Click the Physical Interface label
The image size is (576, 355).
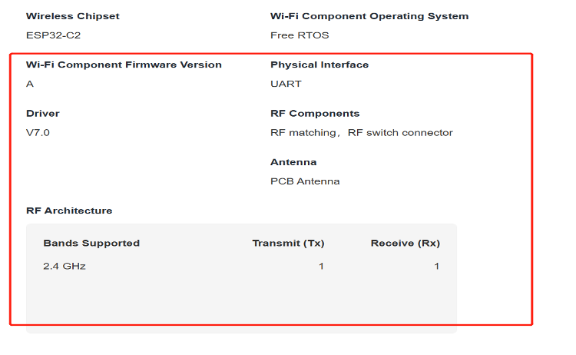pyautogui.click(x=319, y=65)
